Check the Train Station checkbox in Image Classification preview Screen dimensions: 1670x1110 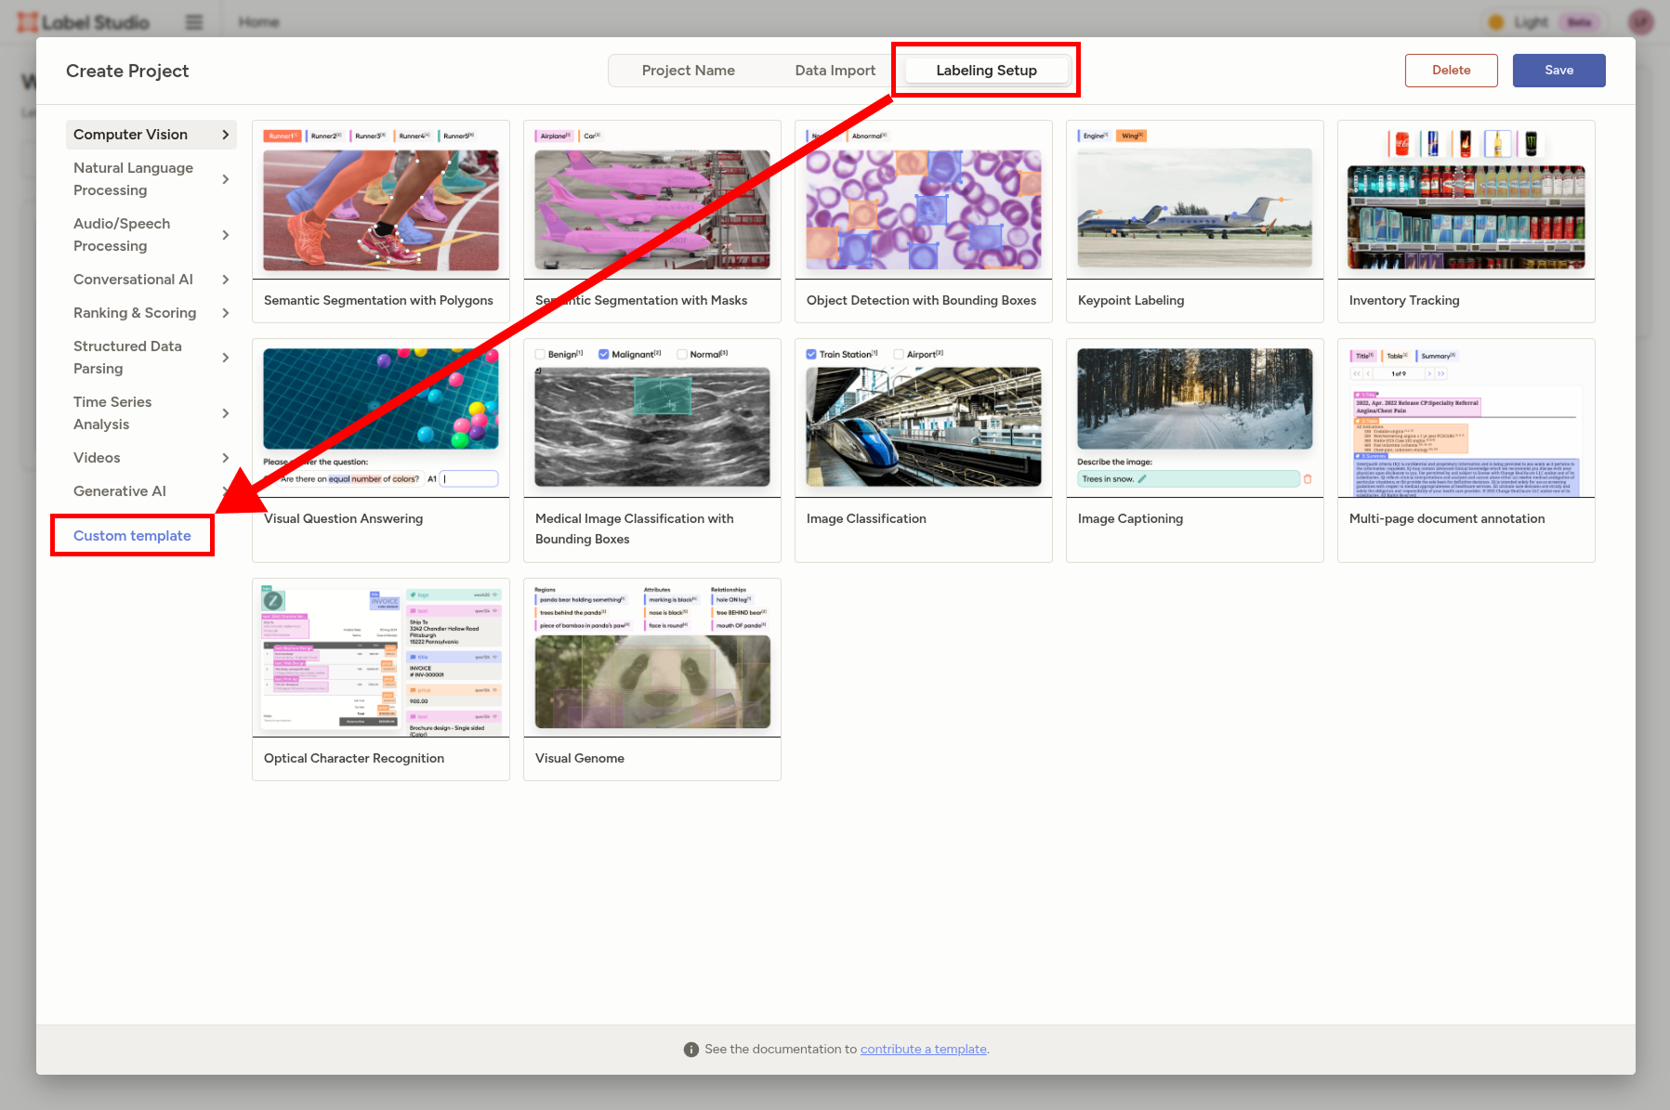click(809, 354)
